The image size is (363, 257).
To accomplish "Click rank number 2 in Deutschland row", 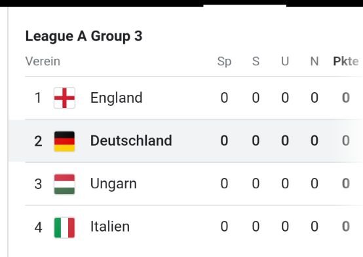I will pyautogui.click(x=38, y=141).
